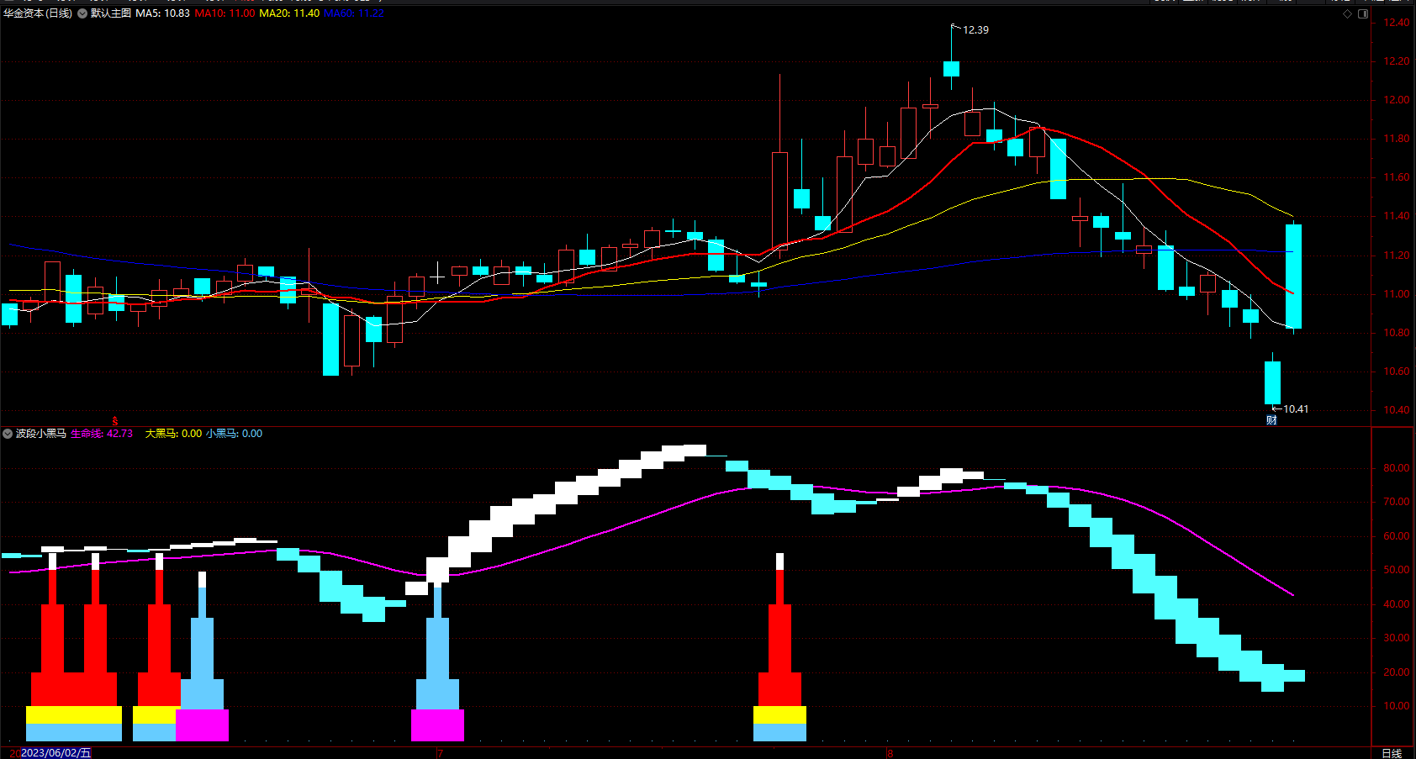Expand the 波段小黑马 indicator dropdown arrow
This screenshot has height=759, width=1416.
tap(8, 434)
